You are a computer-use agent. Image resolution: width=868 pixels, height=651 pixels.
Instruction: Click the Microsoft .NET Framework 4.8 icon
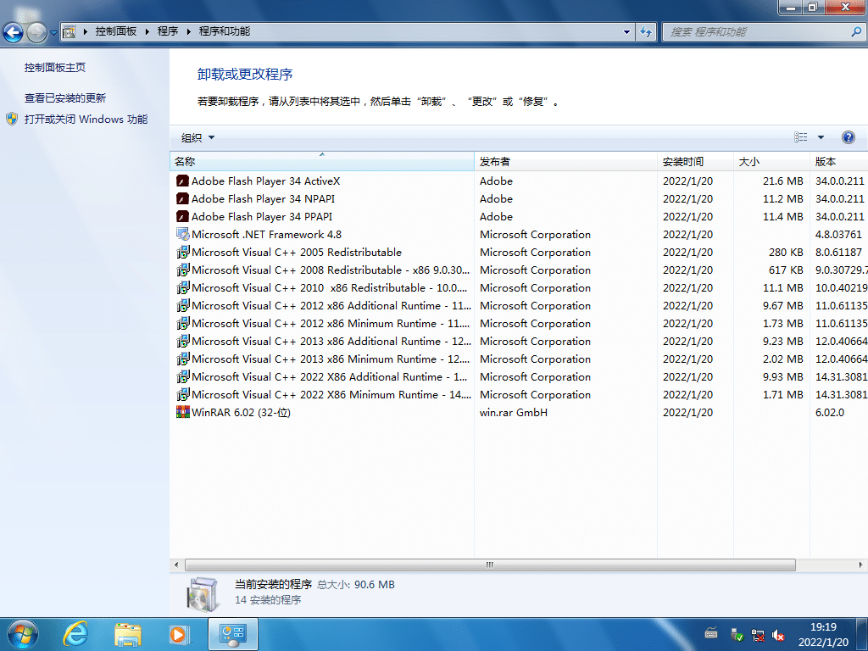(x=183, y=234)
